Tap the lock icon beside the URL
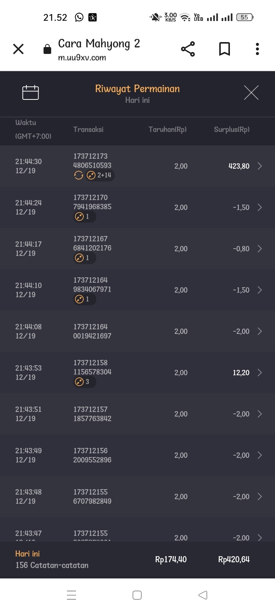 point(47,49)
